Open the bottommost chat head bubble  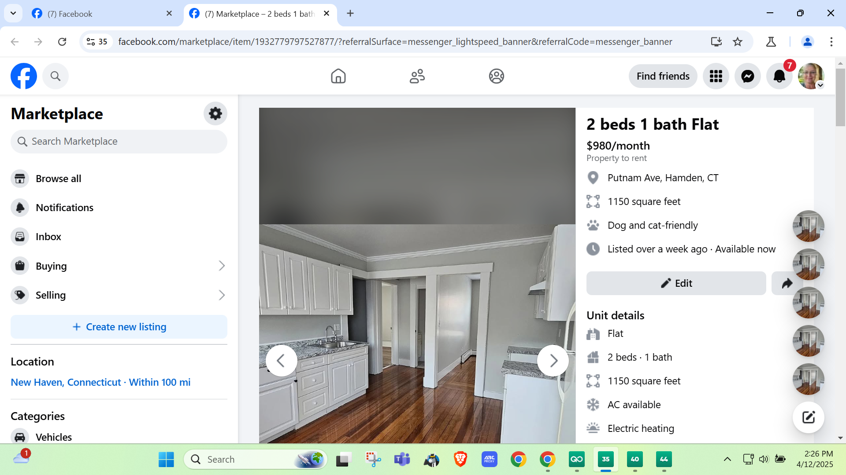click(x=809, y=379)
